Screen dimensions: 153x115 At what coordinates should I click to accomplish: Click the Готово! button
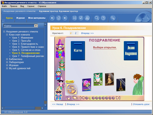(x=70, y=82)
